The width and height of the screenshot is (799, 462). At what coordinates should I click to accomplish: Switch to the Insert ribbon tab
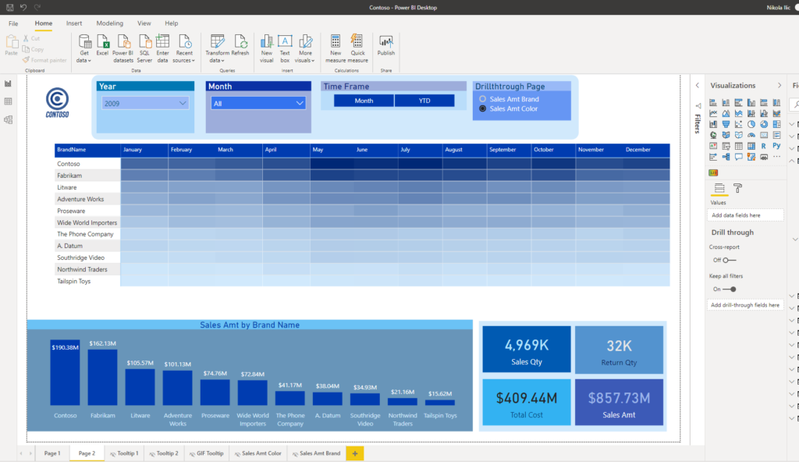coord(74,23)
